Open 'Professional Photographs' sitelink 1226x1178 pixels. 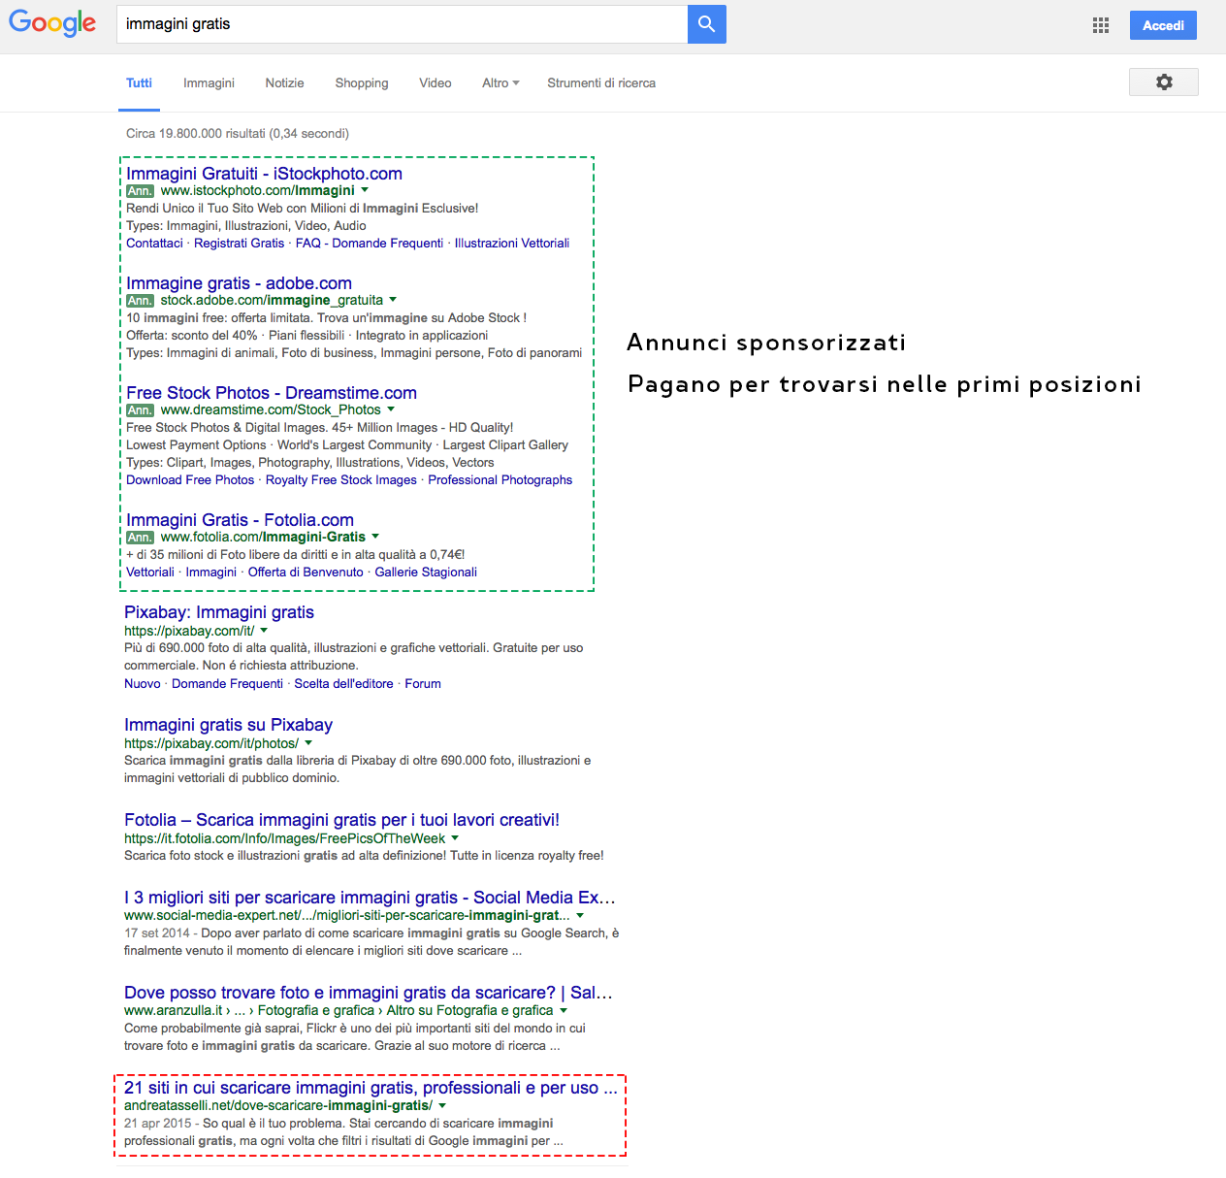[x=500, y=480]
